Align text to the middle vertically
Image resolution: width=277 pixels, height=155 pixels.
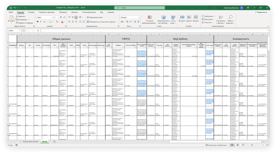72,17
